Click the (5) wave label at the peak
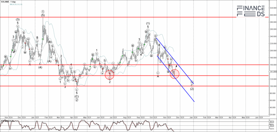 (x=43, y=16)
